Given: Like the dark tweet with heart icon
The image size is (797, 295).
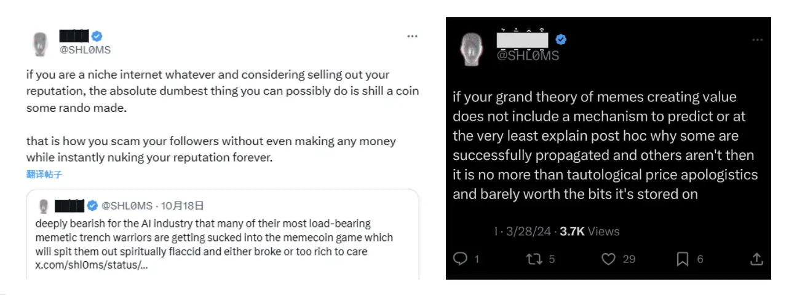Looking at the screenshot, I should tap(608, 259).
